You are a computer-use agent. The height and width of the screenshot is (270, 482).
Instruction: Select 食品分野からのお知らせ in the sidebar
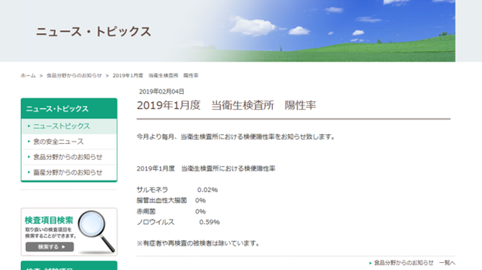click(x=67, y=157)
